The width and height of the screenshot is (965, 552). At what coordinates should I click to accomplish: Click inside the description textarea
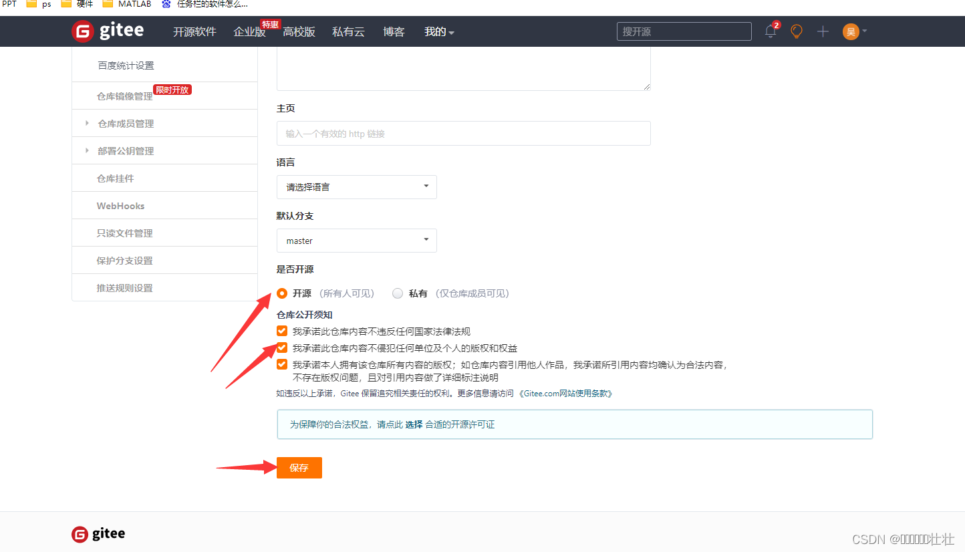click(464, 69)
